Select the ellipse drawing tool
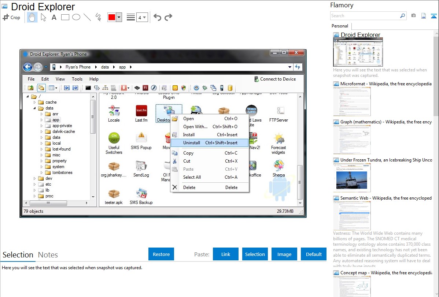 tap(76, 17)
